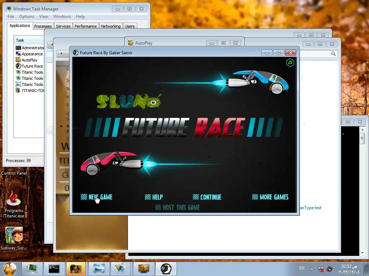Click the up arrow of the console scrollbar

[x=362, y=129]
